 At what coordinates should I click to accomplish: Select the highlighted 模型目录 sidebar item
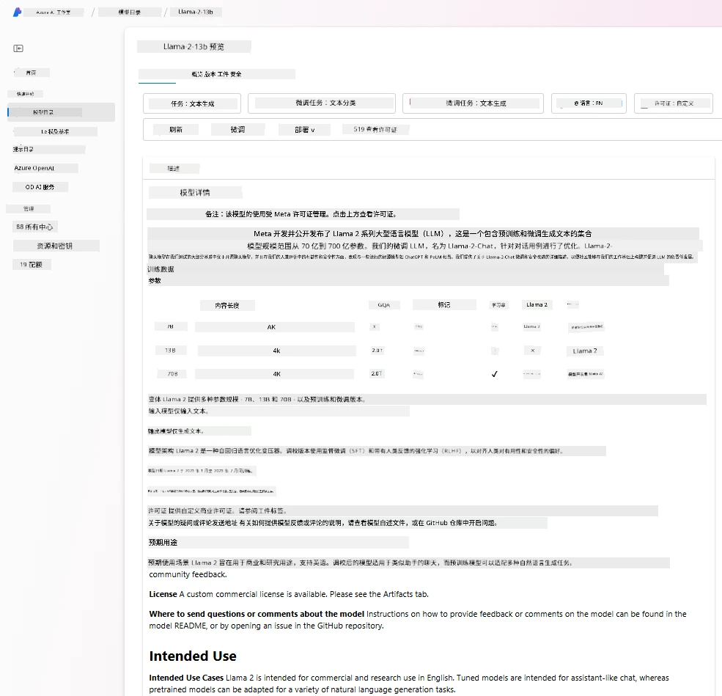(x=62, y=112)
